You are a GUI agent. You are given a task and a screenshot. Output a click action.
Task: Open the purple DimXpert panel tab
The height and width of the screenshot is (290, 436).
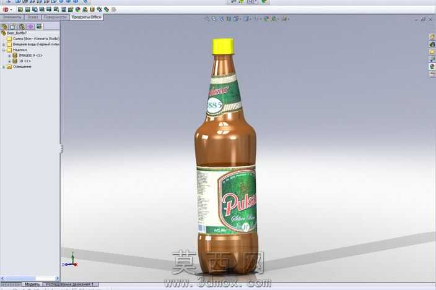[x=30, y=27]
